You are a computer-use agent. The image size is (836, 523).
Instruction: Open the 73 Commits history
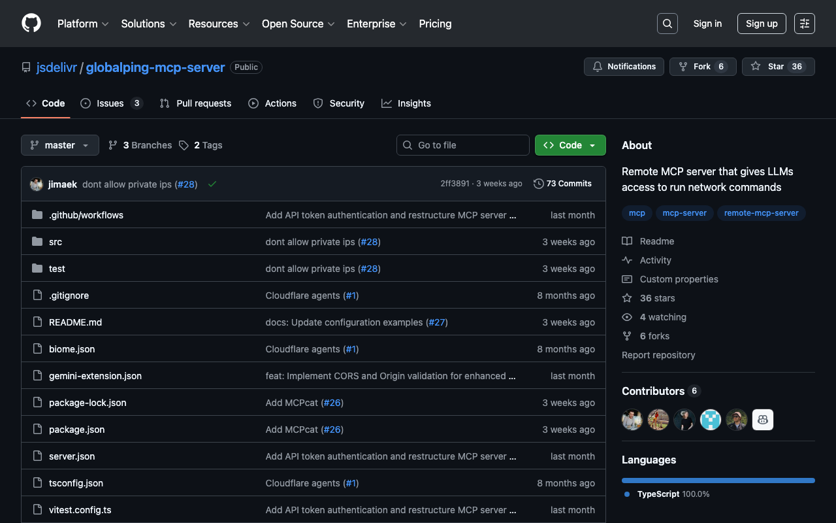click(x=562, y=184)
